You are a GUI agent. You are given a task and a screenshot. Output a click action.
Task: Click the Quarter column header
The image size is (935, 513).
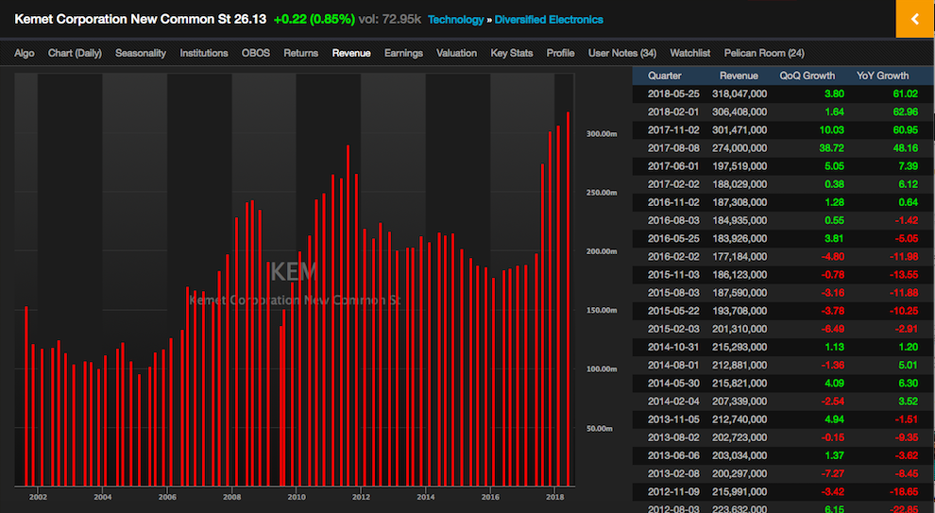664,76
